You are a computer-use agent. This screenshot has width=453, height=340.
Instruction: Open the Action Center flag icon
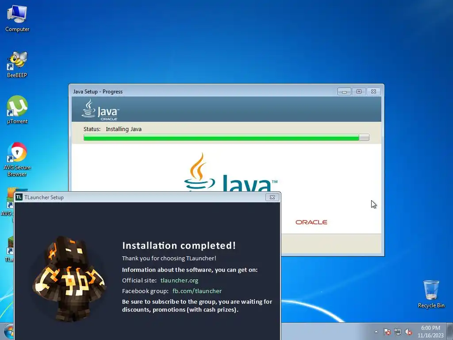click(x=387, y=332)
